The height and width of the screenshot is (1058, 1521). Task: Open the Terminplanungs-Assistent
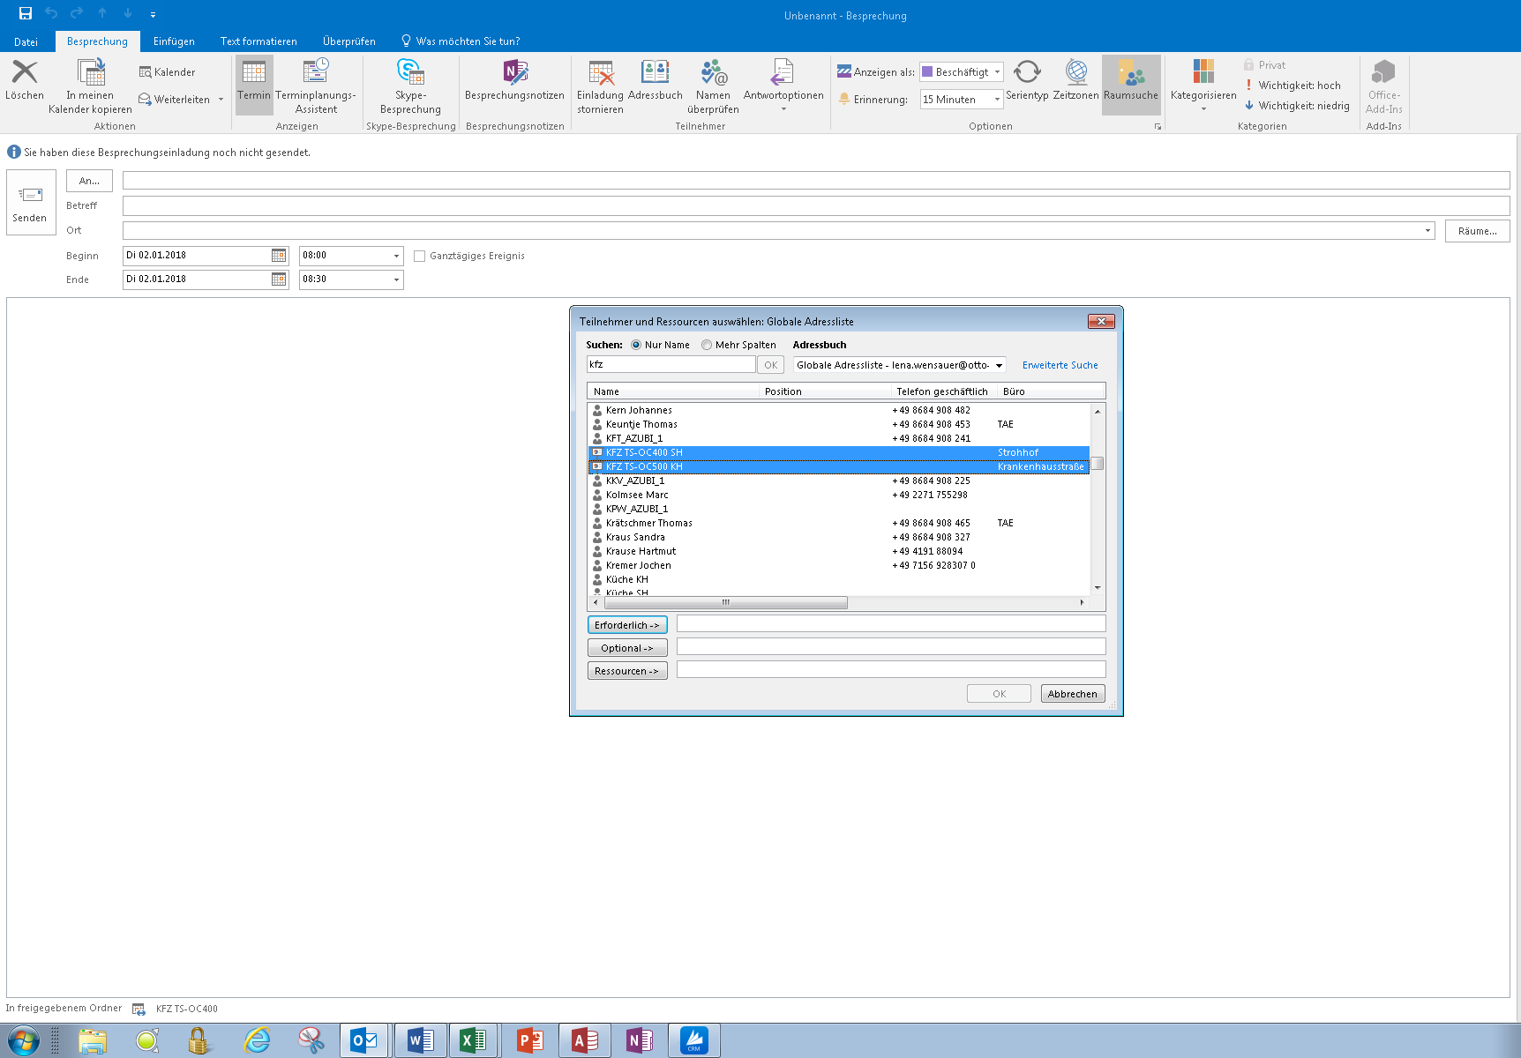(316, 86)
